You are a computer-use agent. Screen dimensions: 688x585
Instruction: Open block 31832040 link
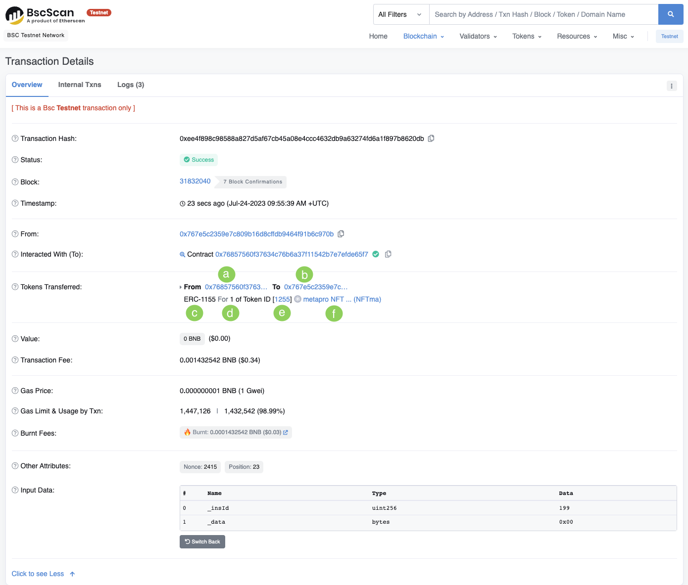pos(195,181)
